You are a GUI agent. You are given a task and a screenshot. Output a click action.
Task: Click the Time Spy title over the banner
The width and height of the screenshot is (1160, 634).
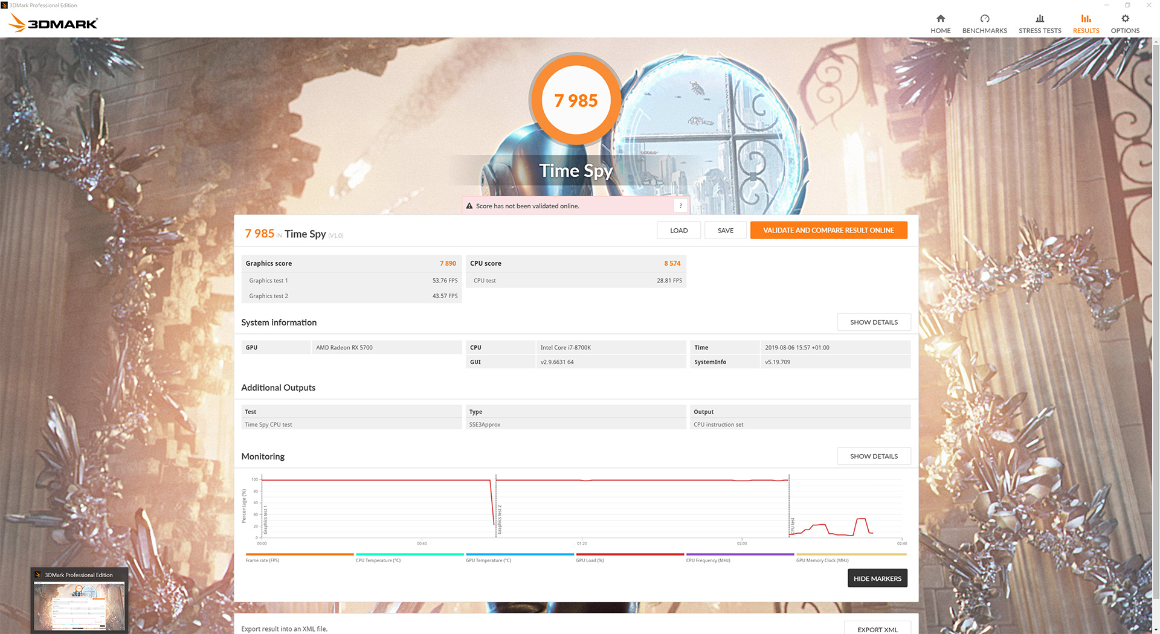point(576,171)
